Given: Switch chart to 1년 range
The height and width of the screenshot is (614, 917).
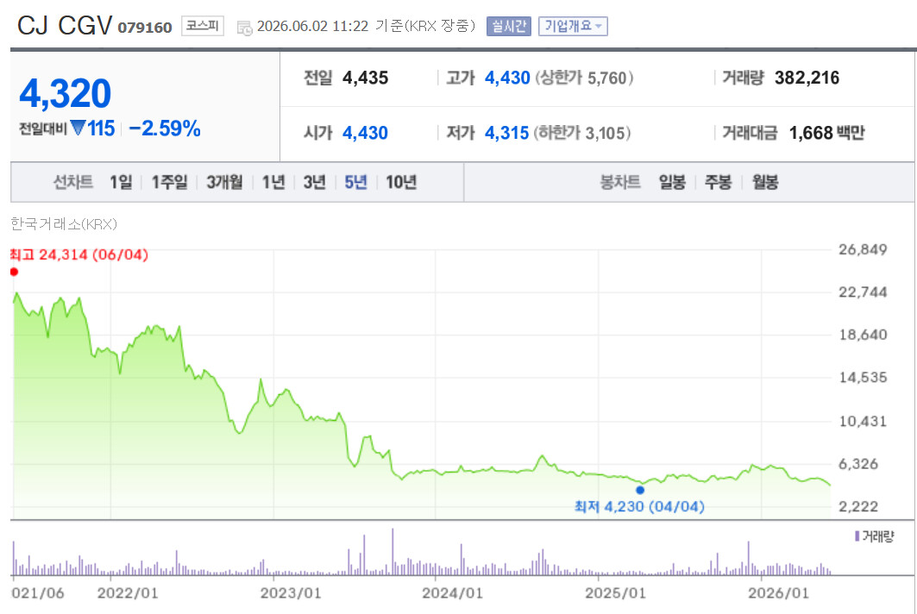Looking at the screenshot, I should click(273, 183).
